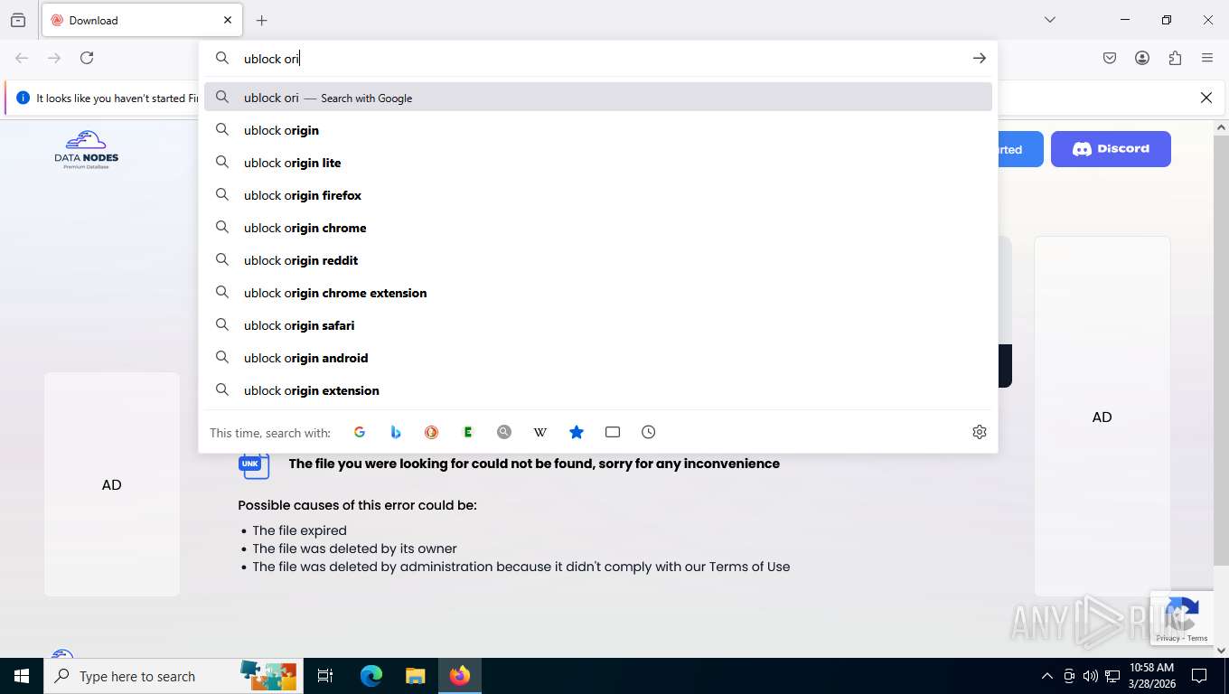Screen dimensions: 1229x694
Task: Choose suggestion 'ublock origin chrome'
Action: tap(598, 228)
